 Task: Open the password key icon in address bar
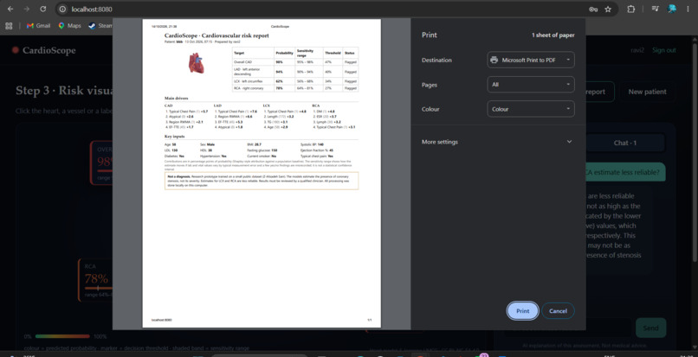[x=593, y=9]
